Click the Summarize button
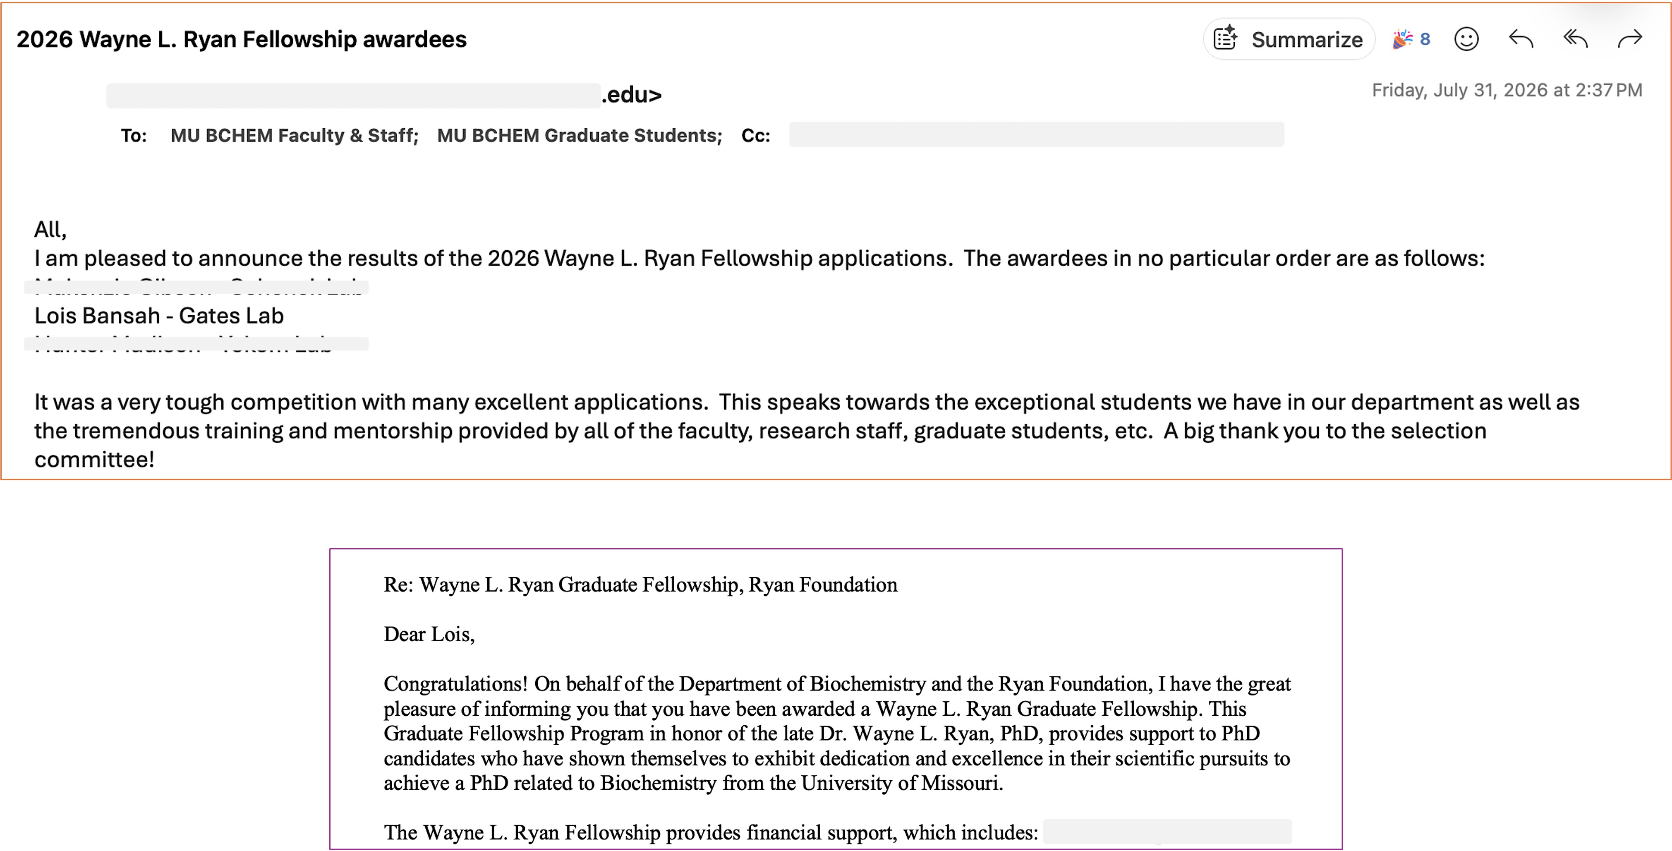The image size is (1672, 851). tap(1289, 40)
